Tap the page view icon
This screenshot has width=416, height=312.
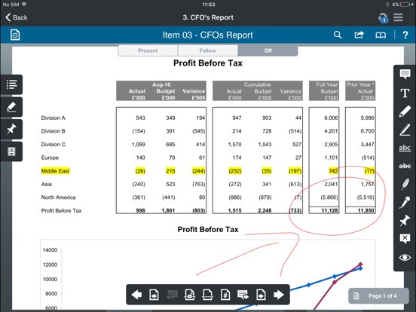207,295
